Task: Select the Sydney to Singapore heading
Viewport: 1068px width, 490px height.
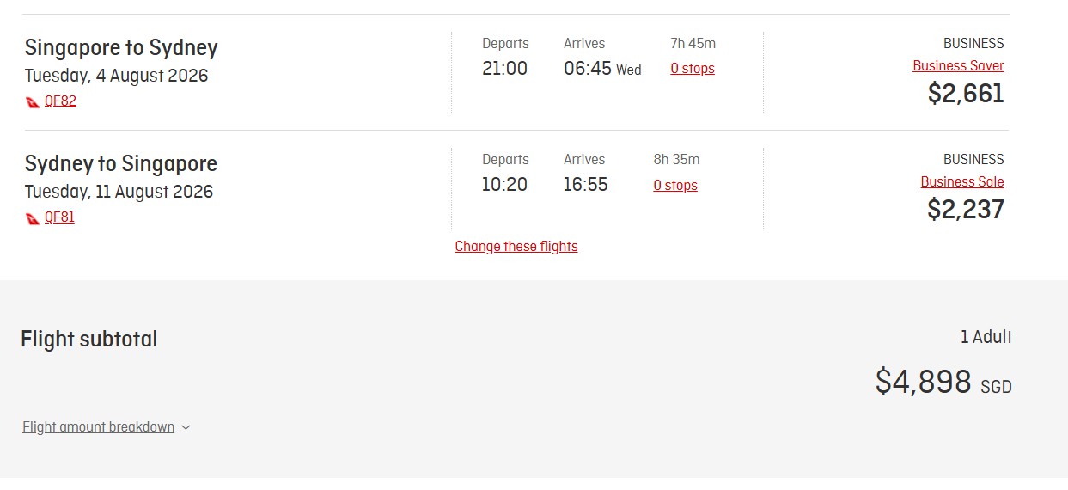Action: coord(121,163)
